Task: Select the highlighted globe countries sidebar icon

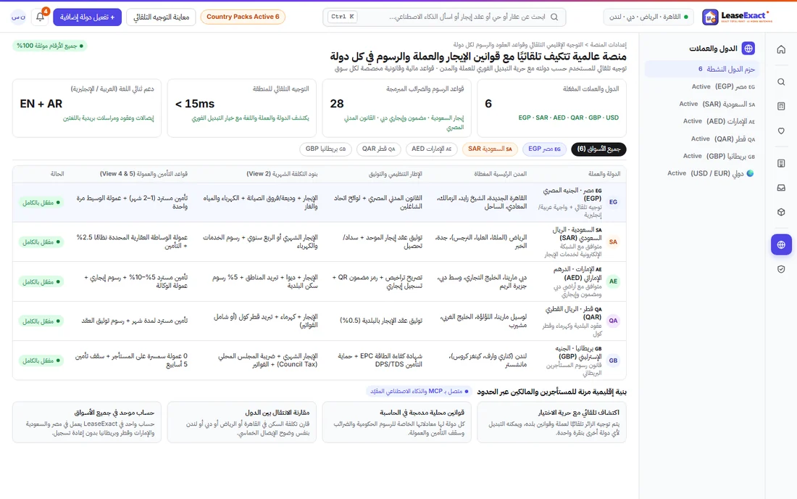Action: (781, 244)
